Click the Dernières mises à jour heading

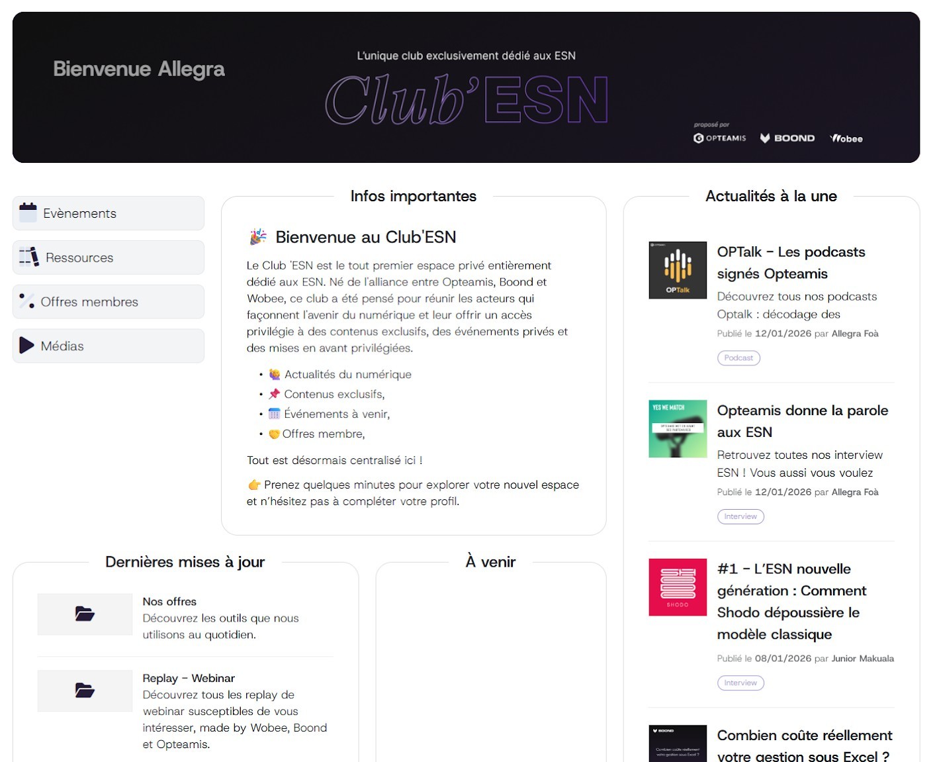click(185, 562)
